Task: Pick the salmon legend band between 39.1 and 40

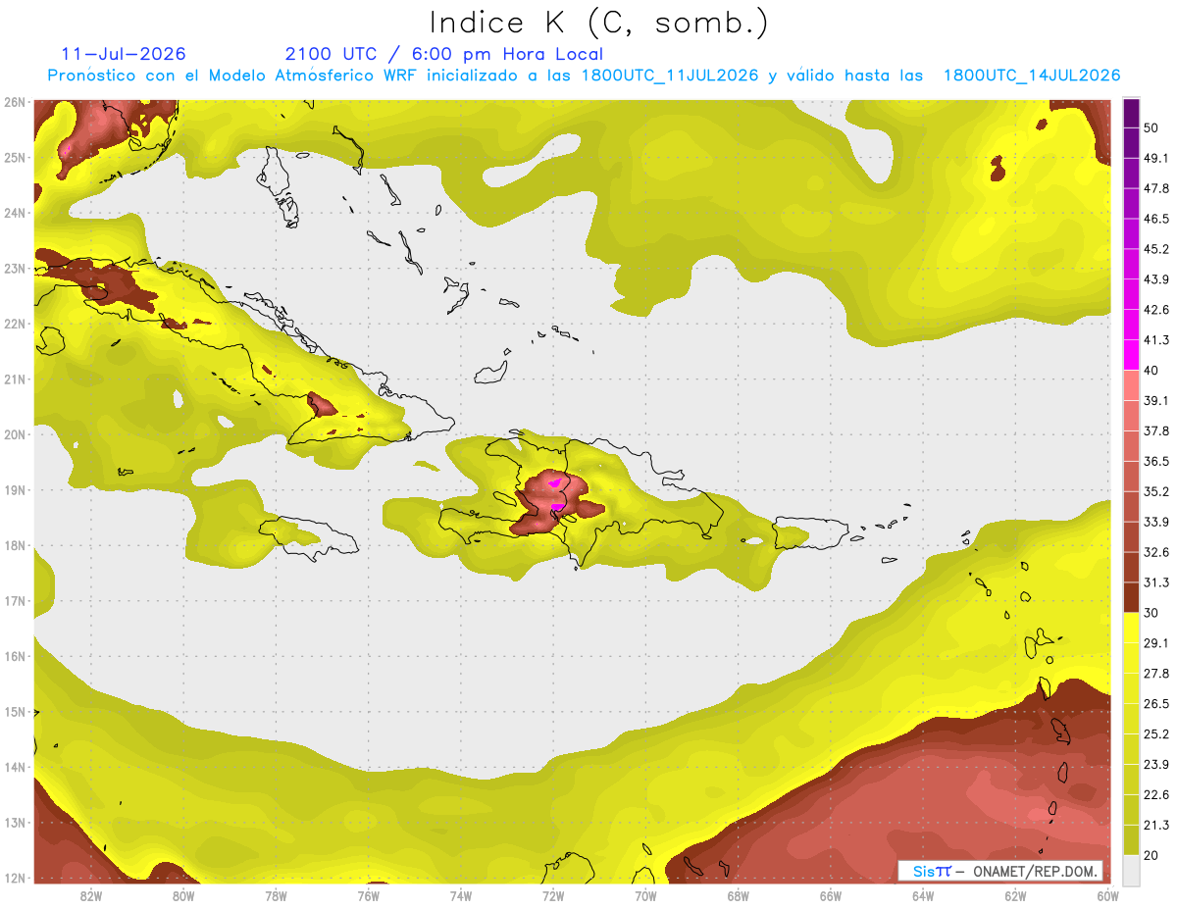Action: pos(1131,385)
